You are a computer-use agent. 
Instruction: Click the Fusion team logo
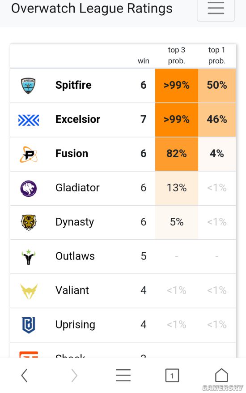[29, 154]
